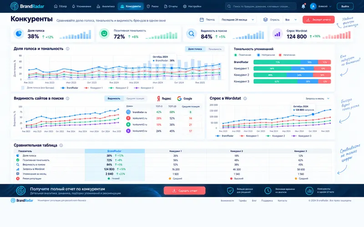Open the Тарифы footer link

(x=243, y=201)
